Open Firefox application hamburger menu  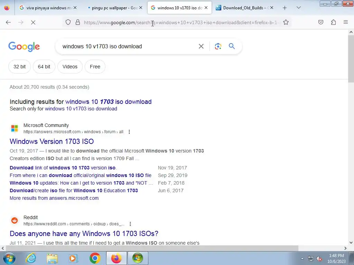346,22
